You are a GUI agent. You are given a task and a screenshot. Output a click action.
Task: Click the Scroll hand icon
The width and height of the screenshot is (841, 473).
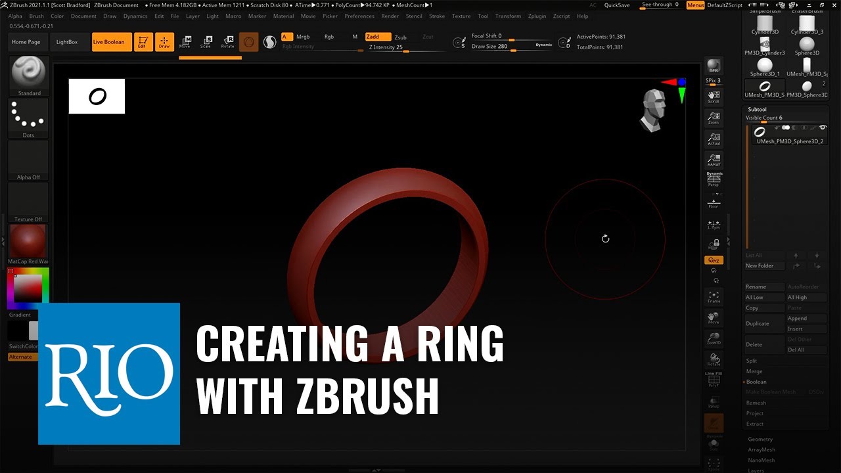[x=714, y=97]
